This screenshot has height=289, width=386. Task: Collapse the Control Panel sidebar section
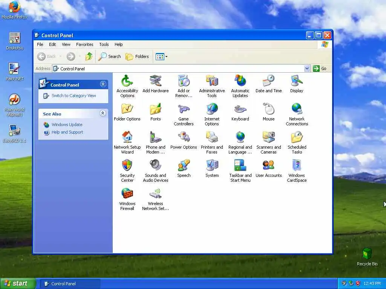coord(103,84)
